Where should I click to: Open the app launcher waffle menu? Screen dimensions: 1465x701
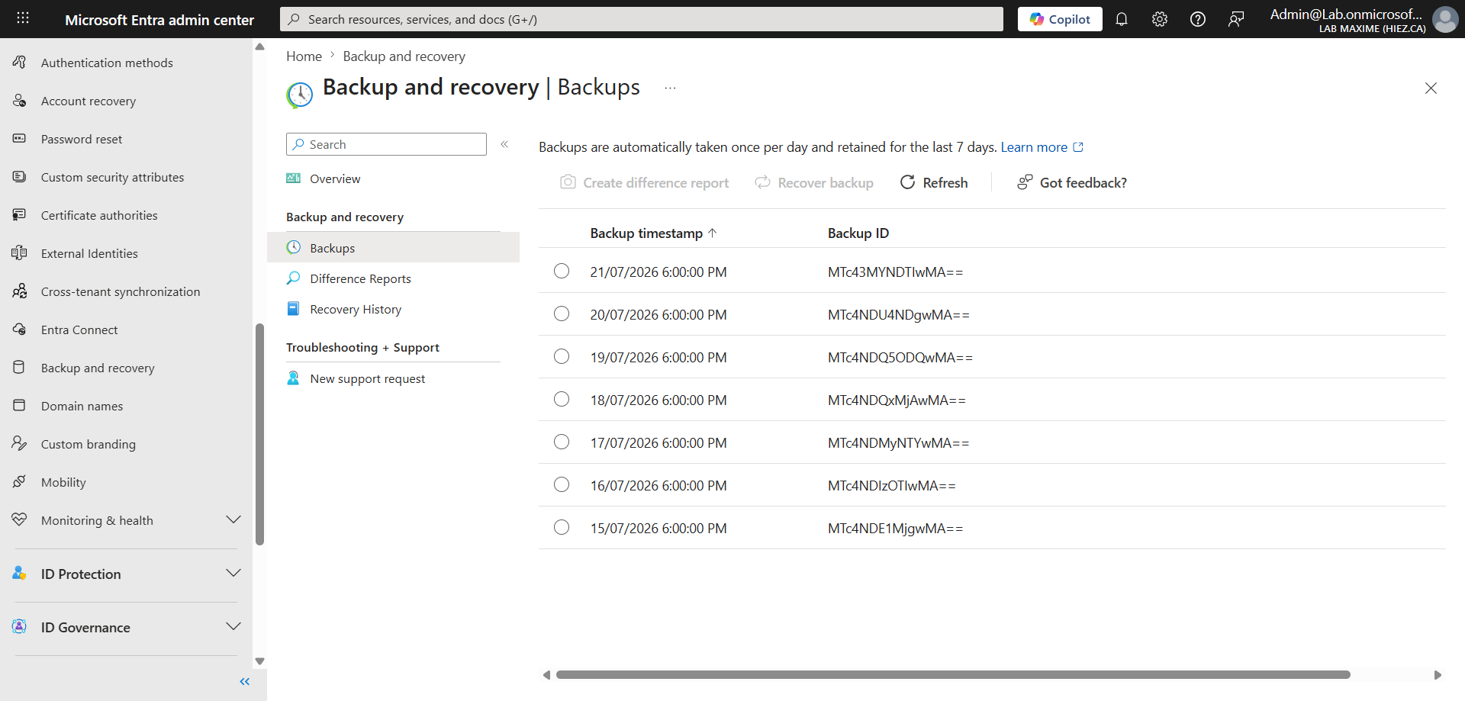pyautogui.click(x=23, y=18)
